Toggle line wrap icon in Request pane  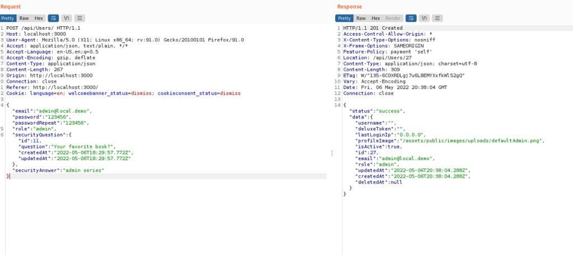pos(53,18)
